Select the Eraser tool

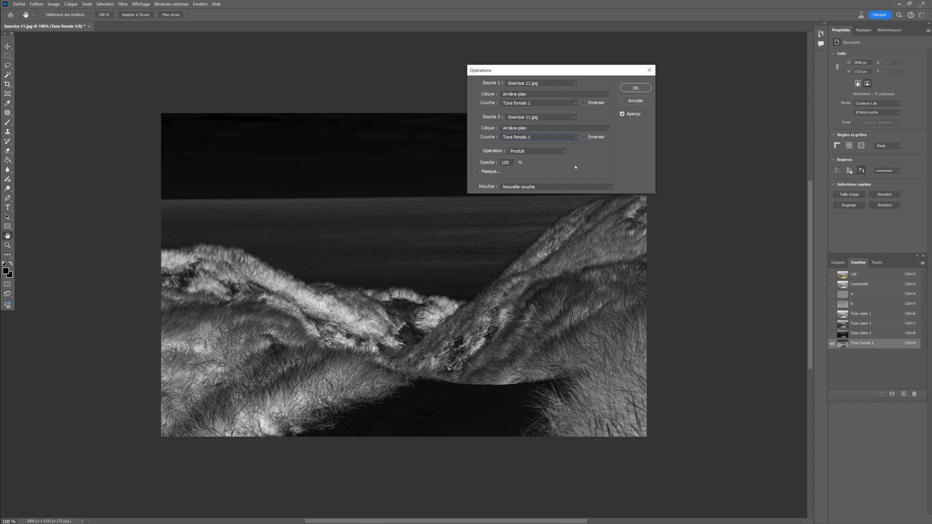[x=7, y=150]
